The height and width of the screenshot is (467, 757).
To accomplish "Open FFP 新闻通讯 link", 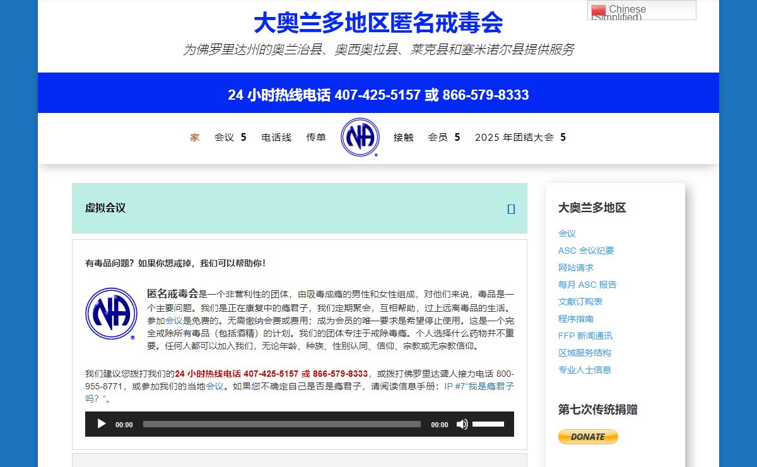I will click(x=585, y=336).
